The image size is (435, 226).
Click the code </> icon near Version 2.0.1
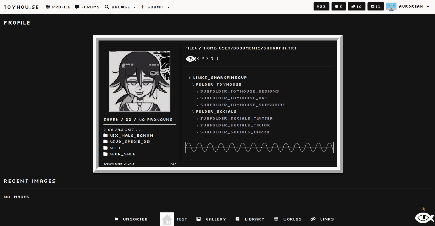tap(174, 163)
